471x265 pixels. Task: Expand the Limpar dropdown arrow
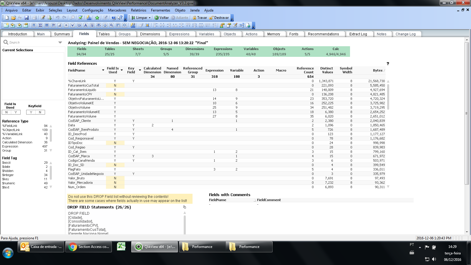coord(150,18)
